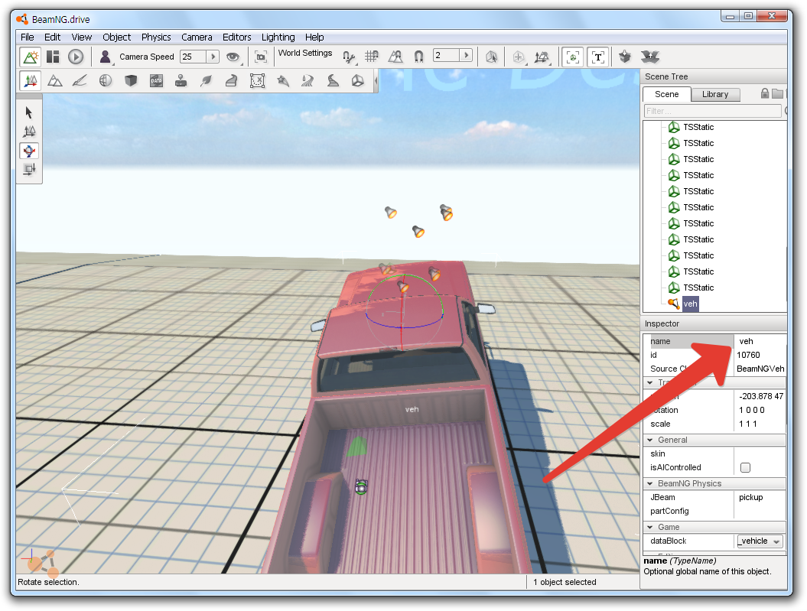Viewport: 807px width, 611px height.
Task: Choose the Rotate selection tool
Action: (29, 151)
